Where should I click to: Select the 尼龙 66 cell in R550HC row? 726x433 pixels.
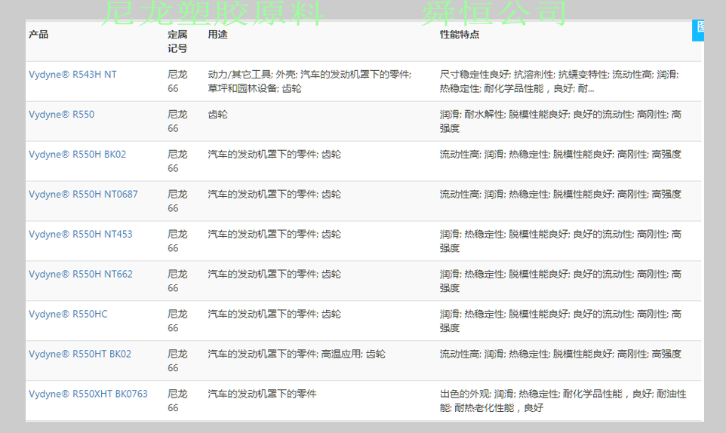tap(177, 321)
